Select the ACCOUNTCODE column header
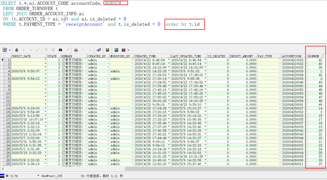The width and height of the screenshot is (327, 180). click(x=294, y=56)
